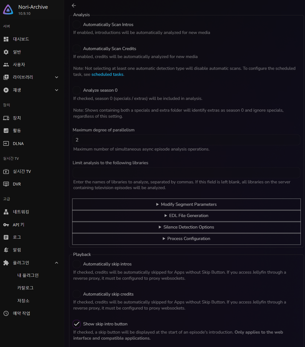
Task: Click the DLNA icon in sidebar
Action: 6,143
